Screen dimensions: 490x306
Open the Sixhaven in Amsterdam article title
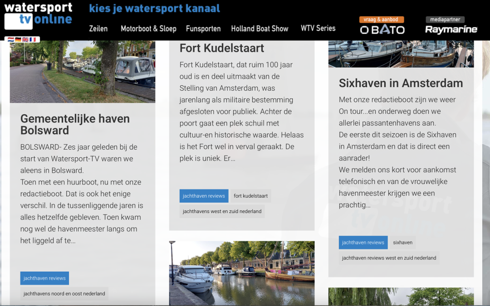tap(401, 83)
